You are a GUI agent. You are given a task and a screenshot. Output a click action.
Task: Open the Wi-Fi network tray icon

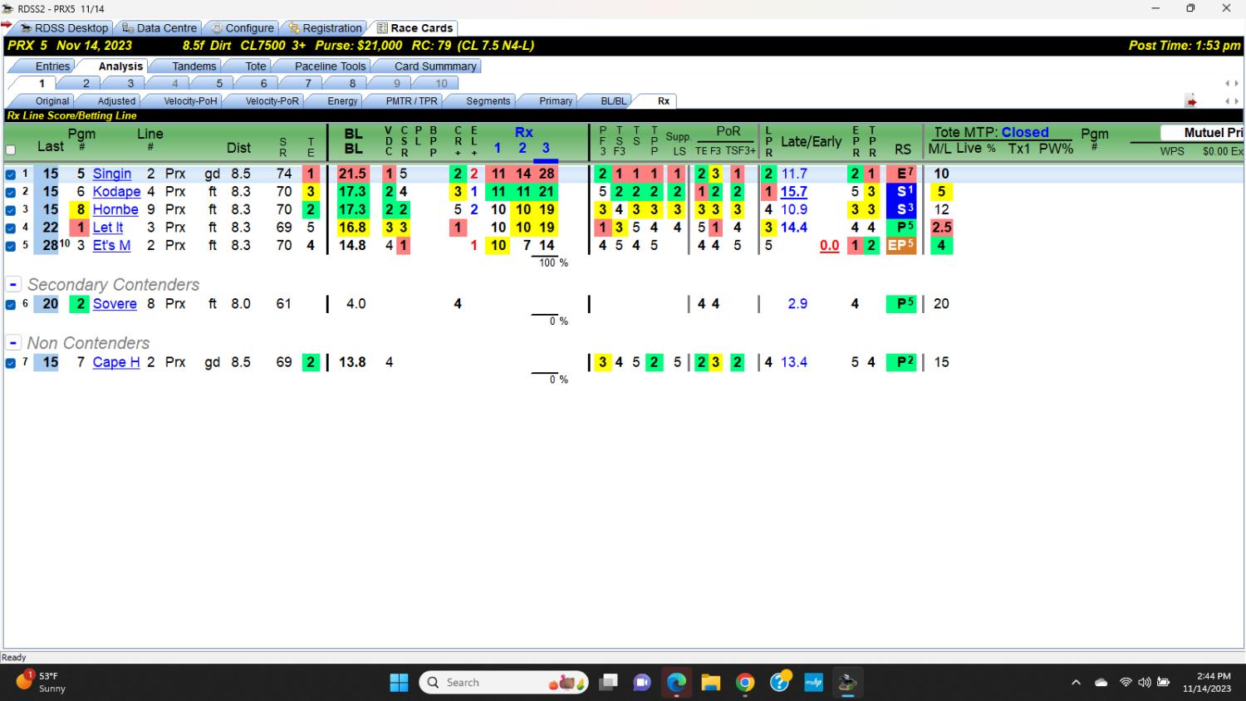[1126, 683]
